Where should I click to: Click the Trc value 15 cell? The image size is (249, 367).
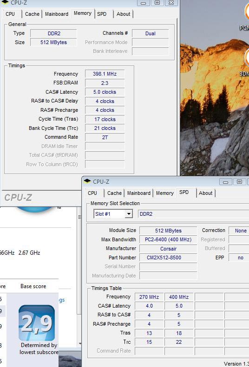[x=149, y=342]
